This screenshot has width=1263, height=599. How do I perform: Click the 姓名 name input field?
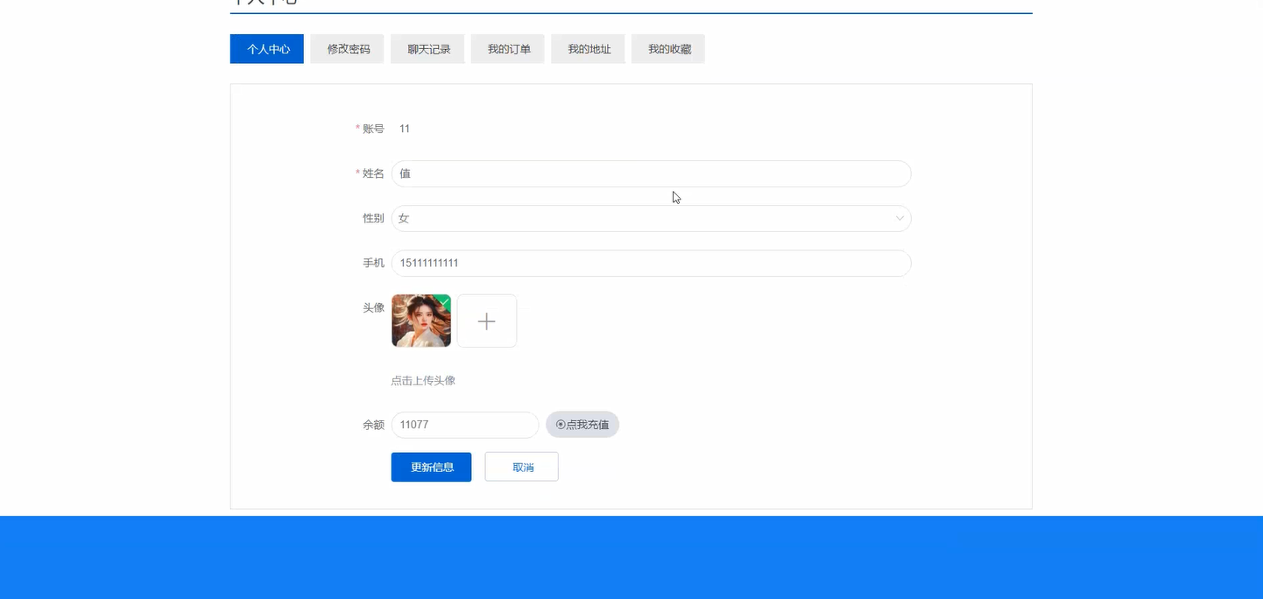(651, 173)
